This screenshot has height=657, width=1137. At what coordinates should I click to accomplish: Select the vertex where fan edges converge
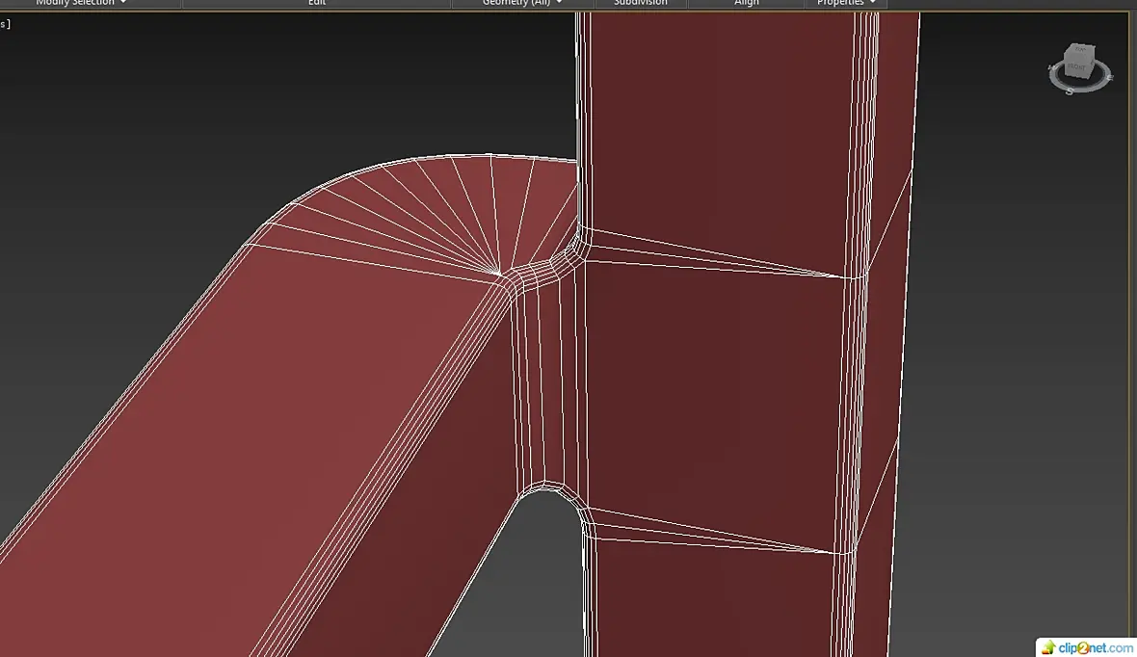click(x=498, y=275)
